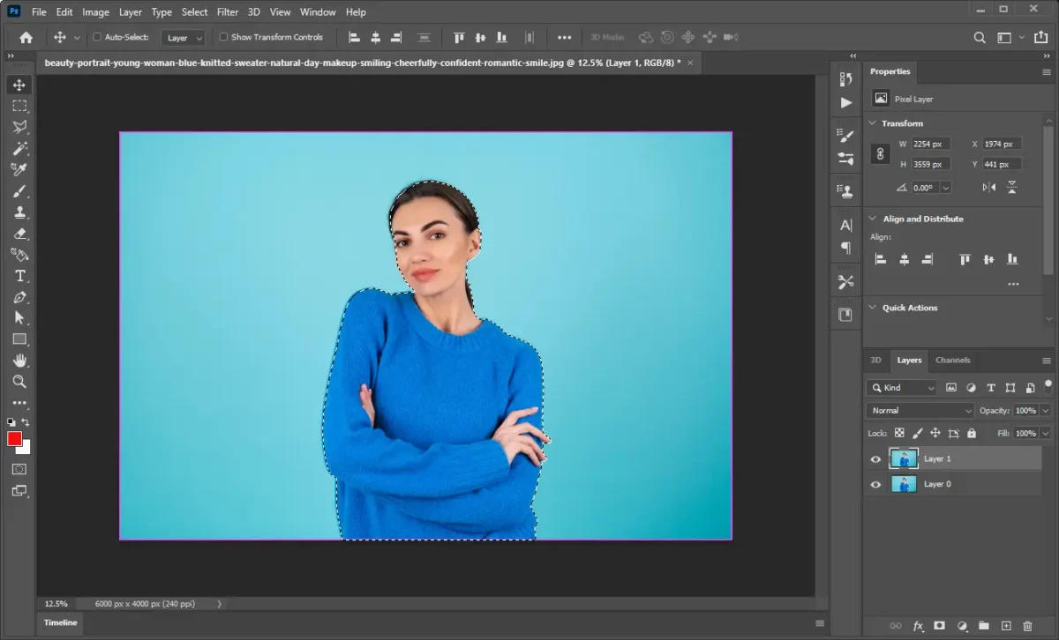Swap foreground and background colors arrow

26,422
